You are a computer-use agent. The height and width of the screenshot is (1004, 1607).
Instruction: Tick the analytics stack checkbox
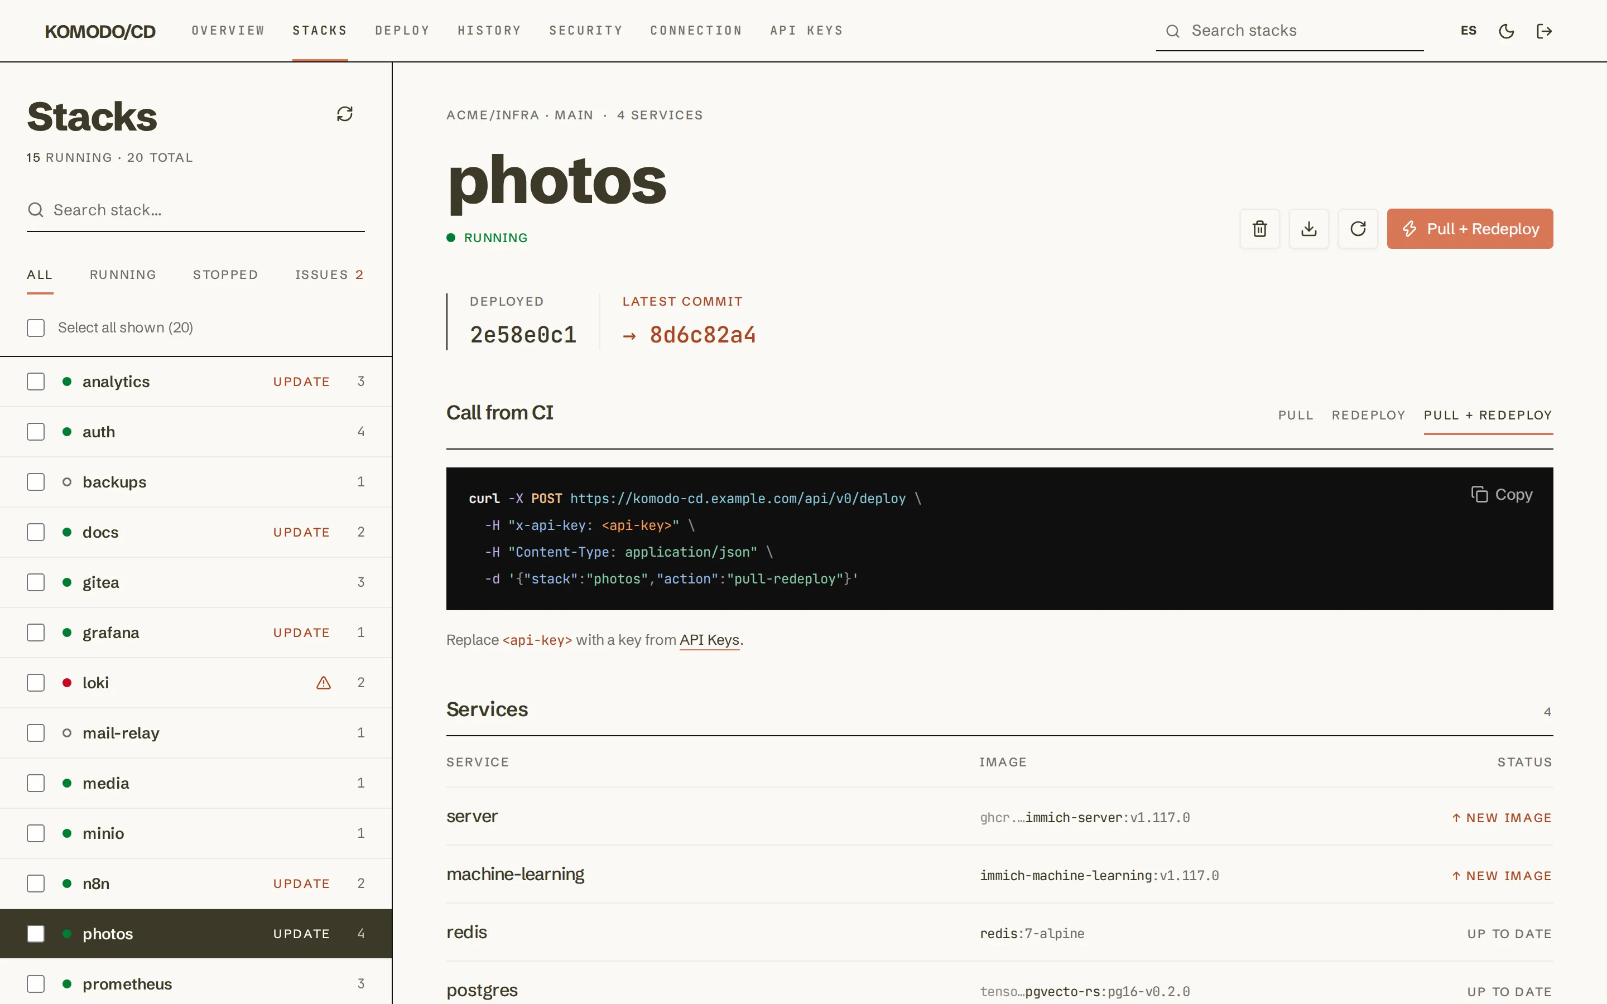(x=36, y=382)
